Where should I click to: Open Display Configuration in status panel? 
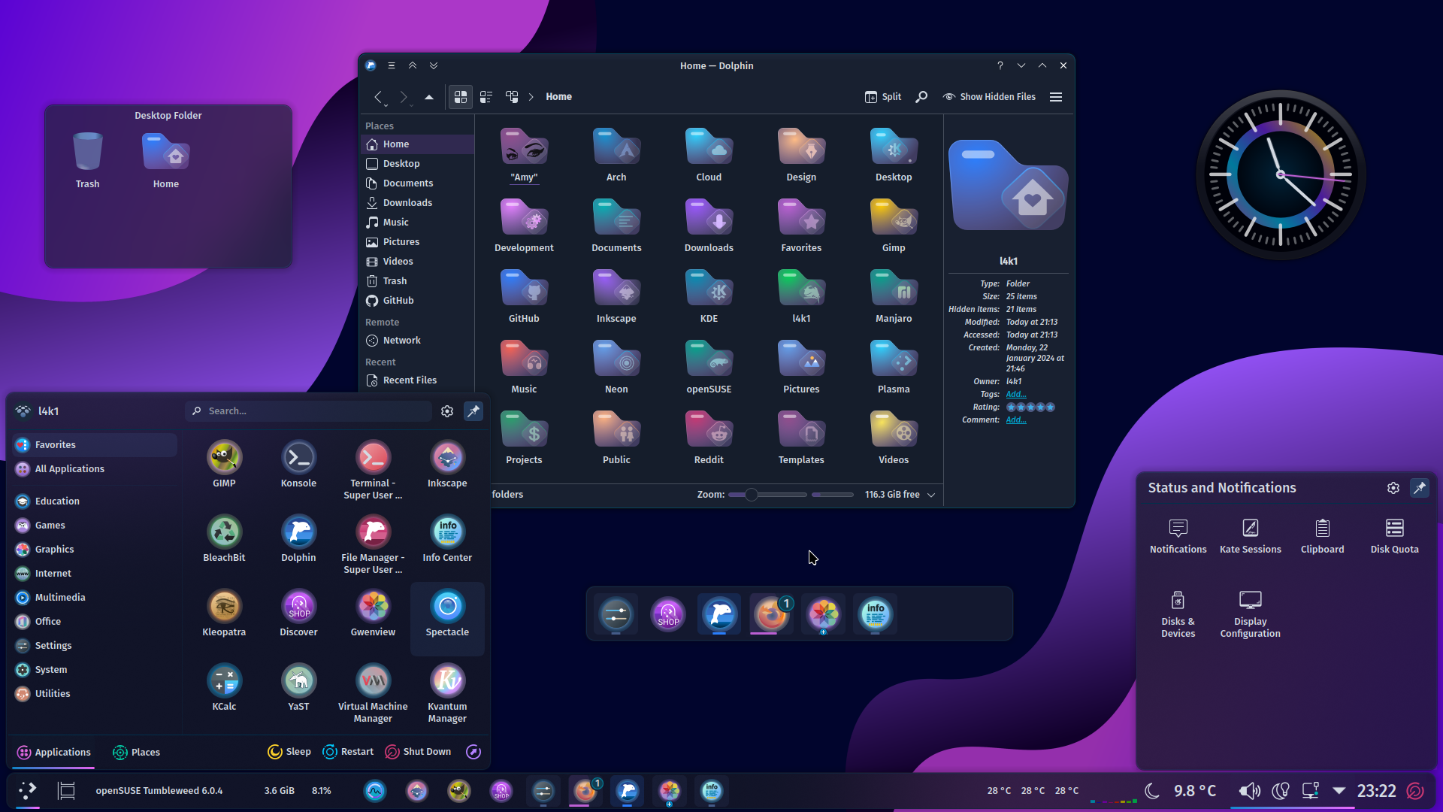coord(1250,614)
